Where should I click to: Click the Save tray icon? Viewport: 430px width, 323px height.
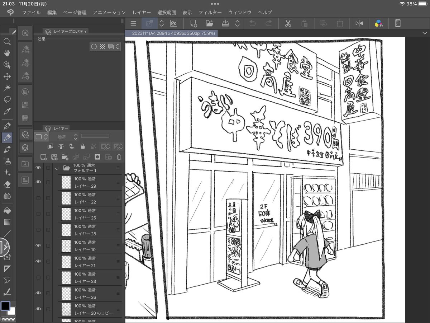(226, 23)
